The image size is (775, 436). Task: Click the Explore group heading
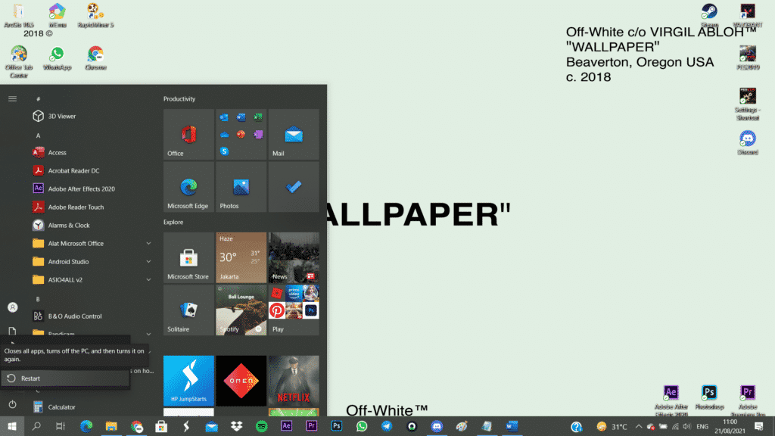tap(173, 223)
